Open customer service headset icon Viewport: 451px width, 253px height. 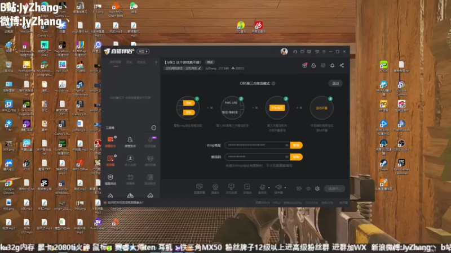[x=295, y=52]
